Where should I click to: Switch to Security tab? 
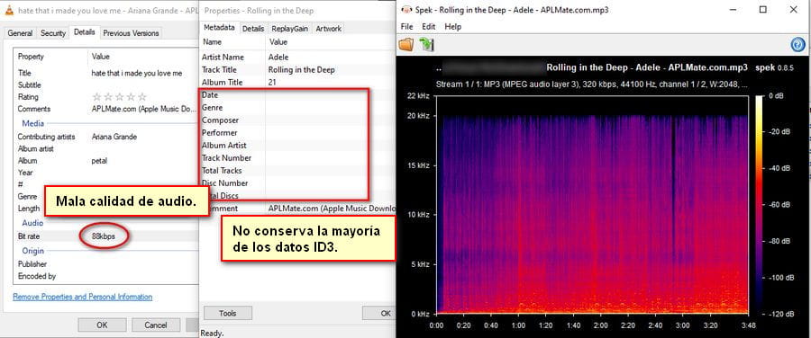53,33
